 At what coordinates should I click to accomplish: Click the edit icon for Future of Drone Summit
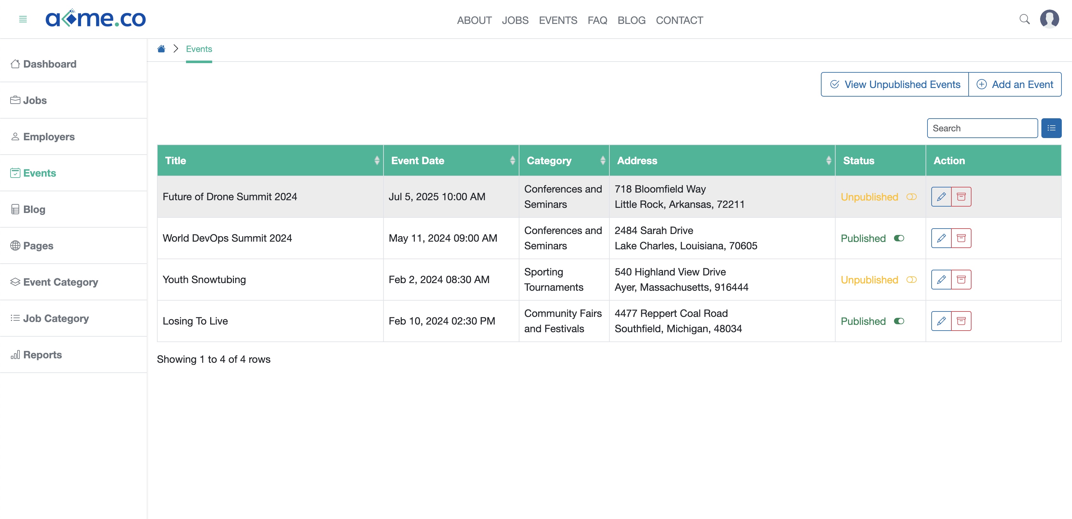(942, 197)
